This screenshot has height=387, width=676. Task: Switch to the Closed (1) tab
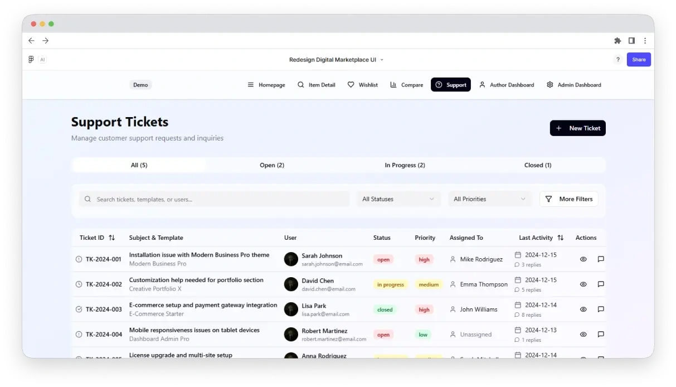(538, 165)
